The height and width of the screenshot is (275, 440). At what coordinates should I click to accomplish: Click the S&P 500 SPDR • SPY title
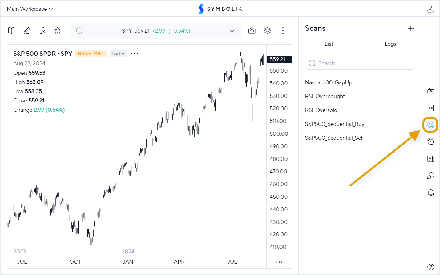tap(43, 54)
